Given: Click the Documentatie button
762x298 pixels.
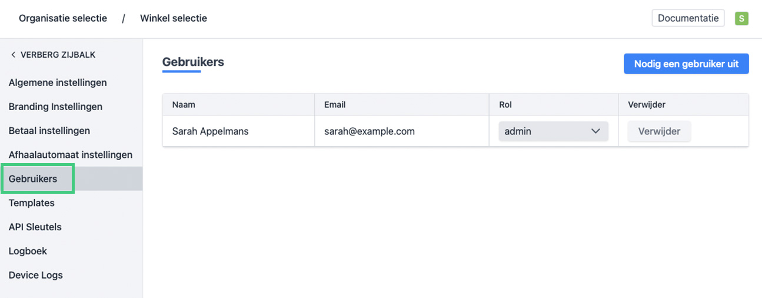Looking at the screenshot, I should click(x=688, y=18).
